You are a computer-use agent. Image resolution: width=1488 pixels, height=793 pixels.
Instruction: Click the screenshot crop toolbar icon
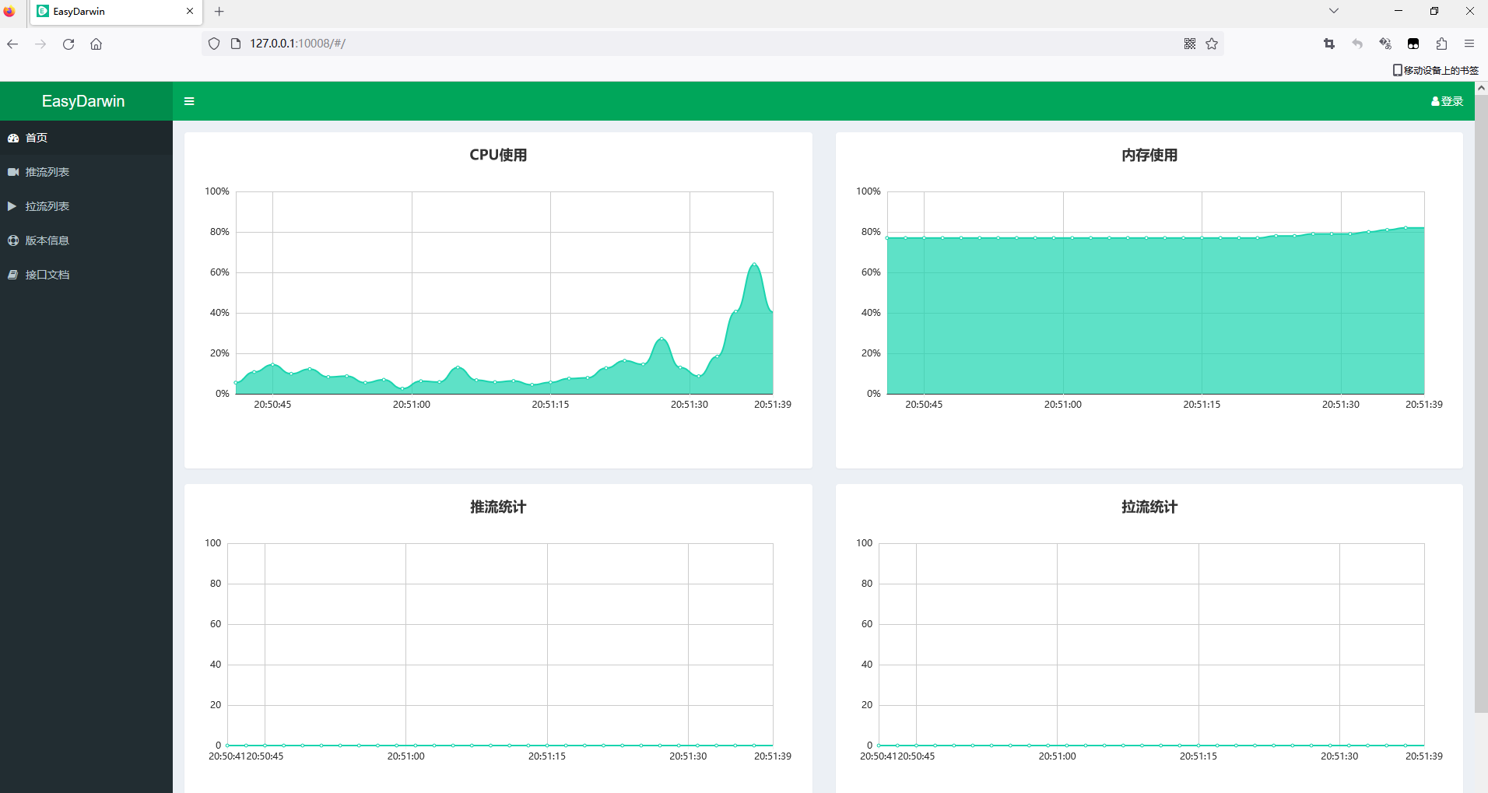(x=1329, y=44)
